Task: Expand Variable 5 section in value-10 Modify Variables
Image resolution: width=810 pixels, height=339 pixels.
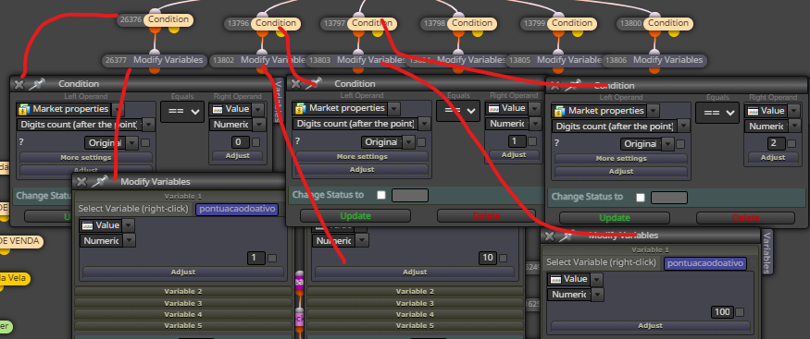Action: [415, 325]
